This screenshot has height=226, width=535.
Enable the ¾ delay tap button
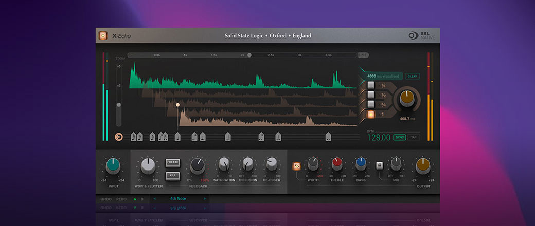pyautogui.click(x=371, y=104)
